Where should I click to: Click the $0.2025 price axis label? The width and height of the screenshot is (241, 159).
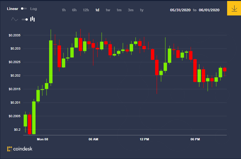(x=15, y=62)
